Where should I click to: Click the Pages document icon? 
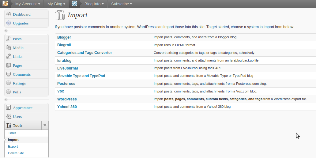(9, 65)
